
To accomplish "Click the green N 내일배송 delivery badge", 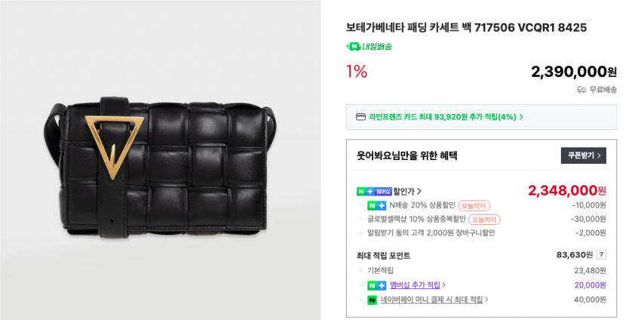I will tap(369, 47).
